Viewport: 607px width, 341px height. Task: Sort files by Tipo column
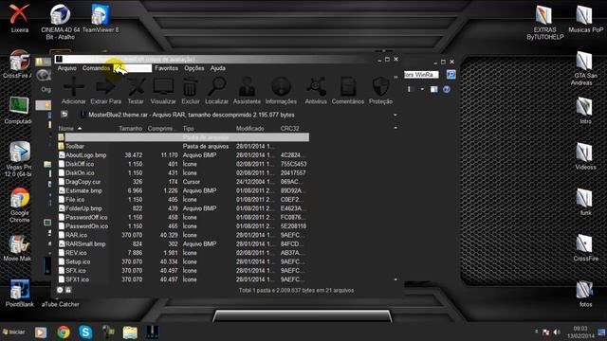coord(188,129)
